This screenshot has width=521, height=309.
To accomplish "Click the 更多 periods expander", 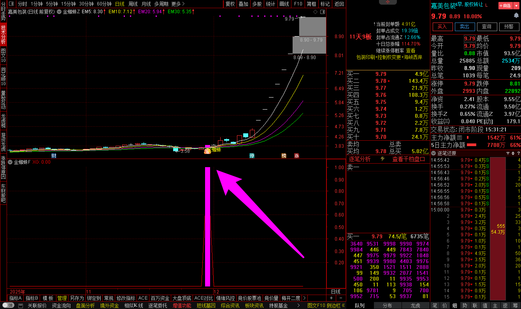I will (178, 4).
